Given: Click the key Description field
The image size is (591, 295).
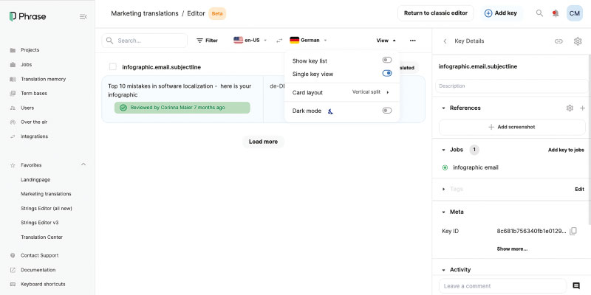Looking at the screenshot, I should coord(511,86).
